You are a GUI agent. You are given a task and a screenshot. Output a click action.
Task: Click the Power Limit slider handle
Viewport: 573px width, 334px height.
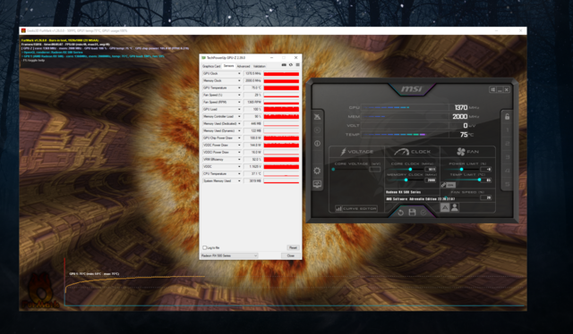coord(462,169)
